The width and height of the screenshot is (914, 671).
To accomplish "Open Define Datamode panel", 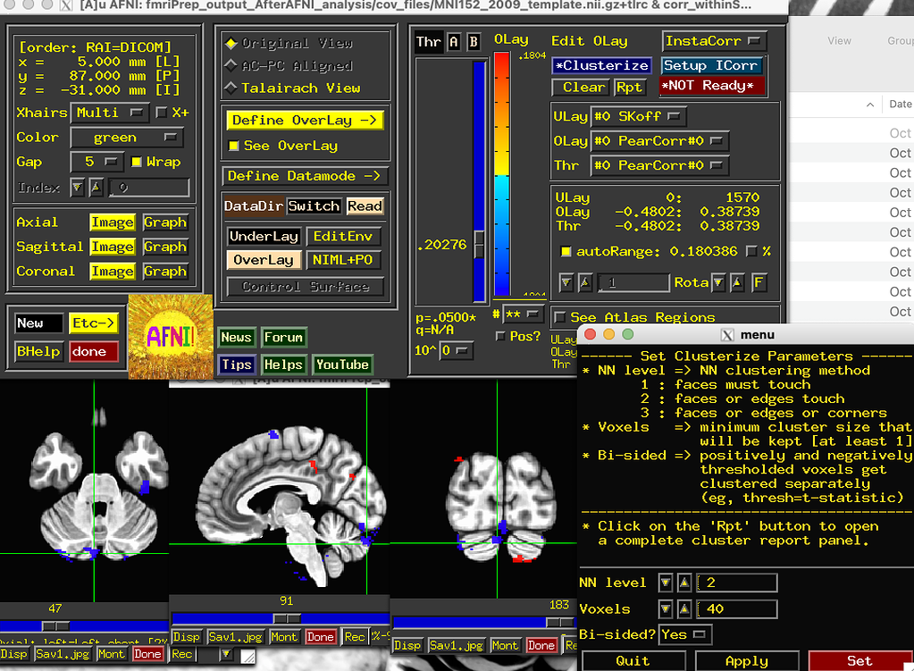I will [x=305, y=176].
